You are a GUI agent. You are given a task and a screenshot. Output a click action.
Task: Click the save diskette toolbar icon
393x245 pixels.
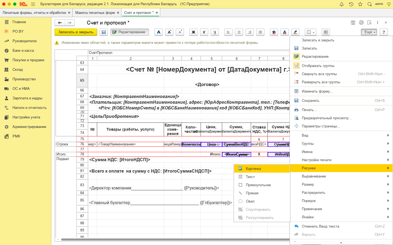pos(104,32)
